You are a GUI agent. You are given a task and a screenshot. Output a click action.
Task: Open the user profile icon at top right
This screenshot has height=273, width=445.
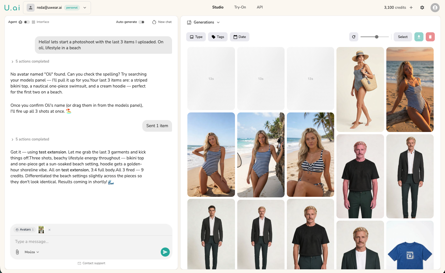point(435,8)
